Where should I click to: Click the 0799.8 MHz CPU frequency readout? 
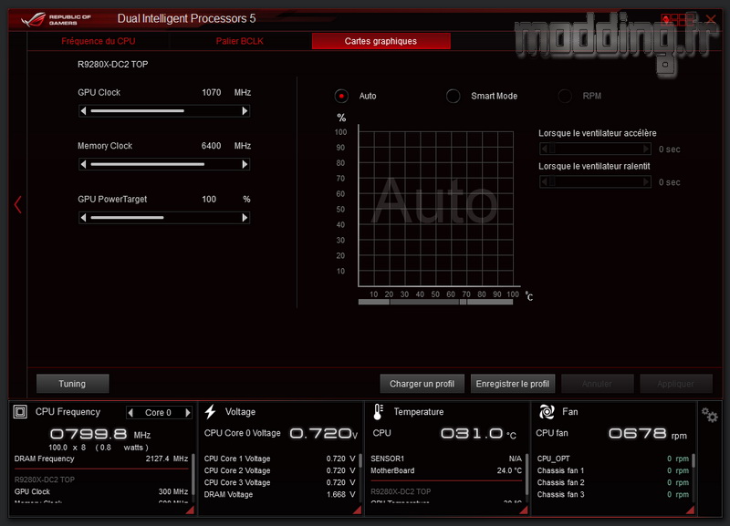pos(100,434)
